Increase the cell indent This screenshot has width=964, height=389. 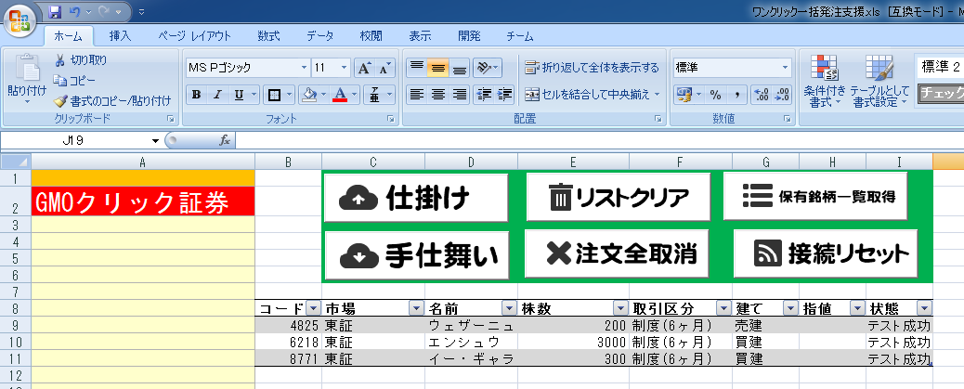tap(504, 95)
